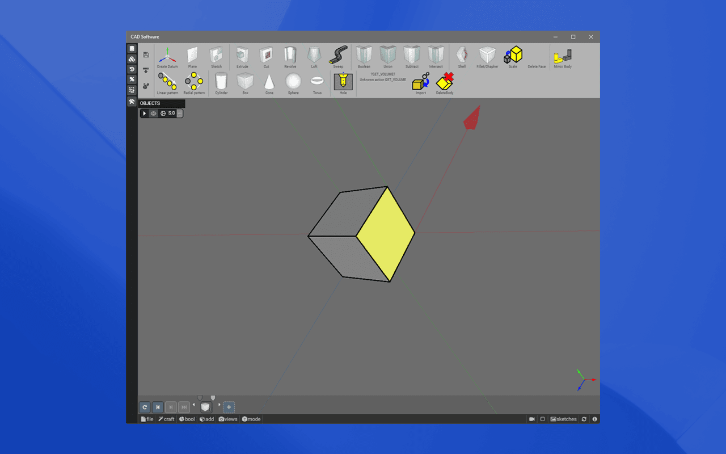Viewport: 726px width, 454px height.
Task: Select the box step in history timeline
Action: (206, 407)
